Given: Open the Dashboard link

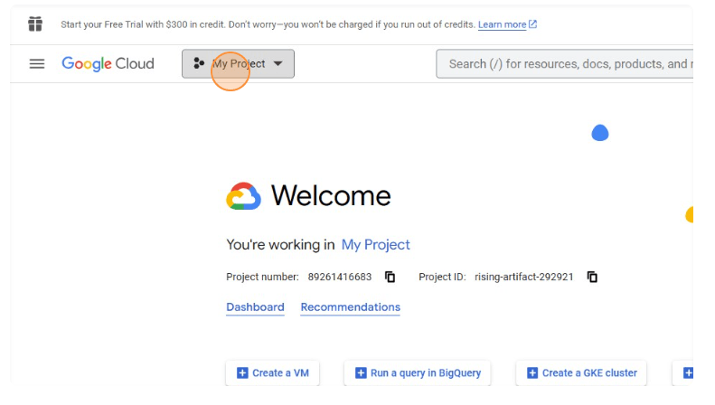Looking at the screenshot, I should pos(255,307).
